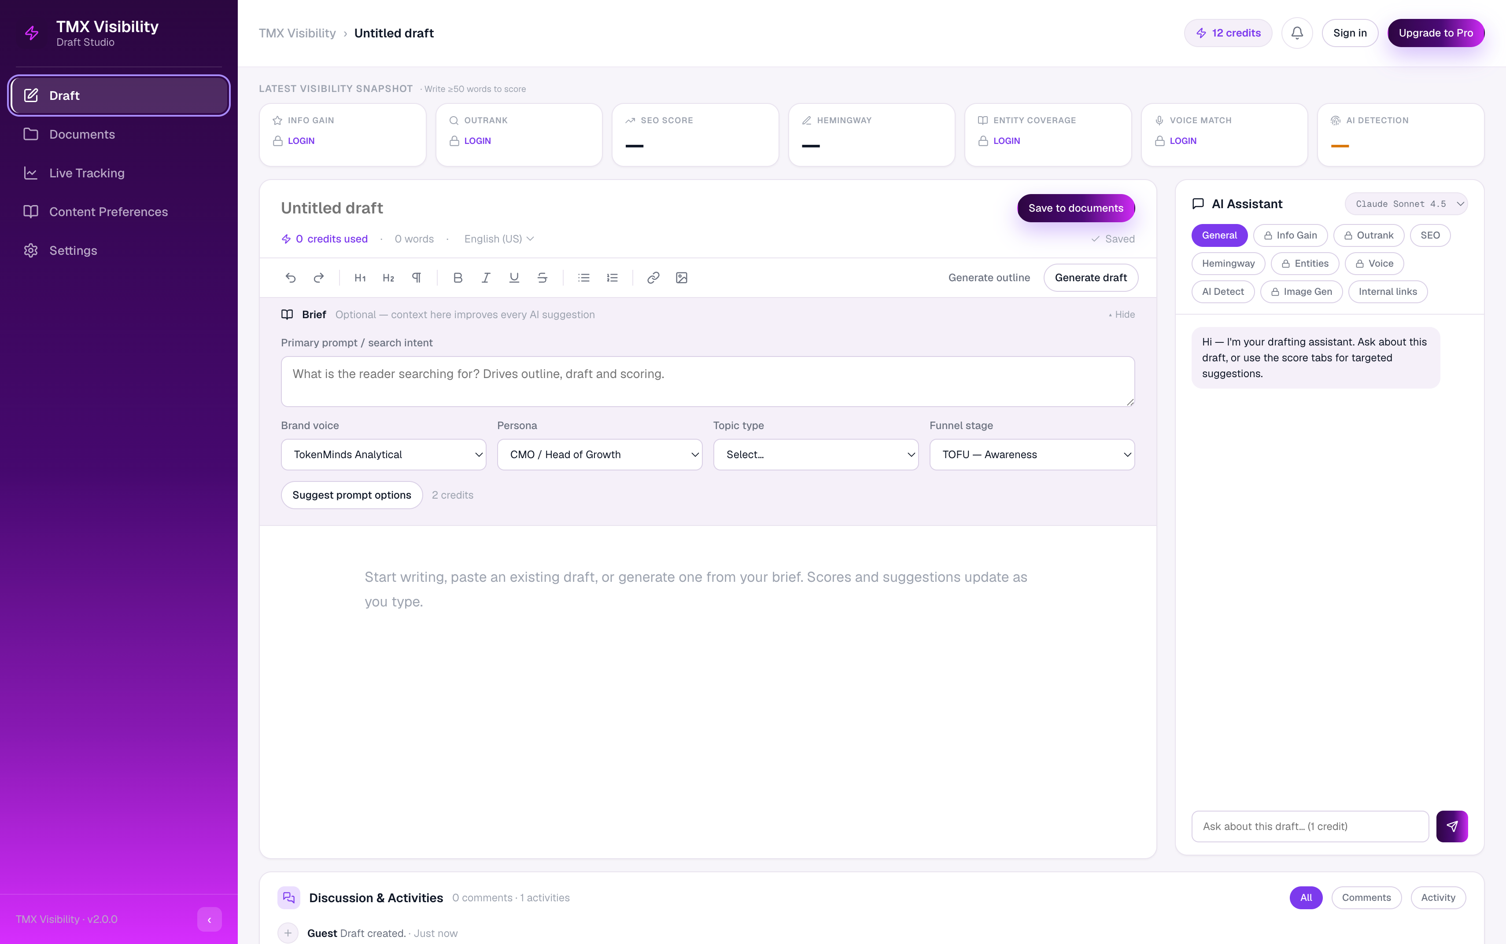The height and width of the screenshot is (944, 1506).
Task: Click Save to documents button
Action: pyautogui.click(x=1076, y=208)
